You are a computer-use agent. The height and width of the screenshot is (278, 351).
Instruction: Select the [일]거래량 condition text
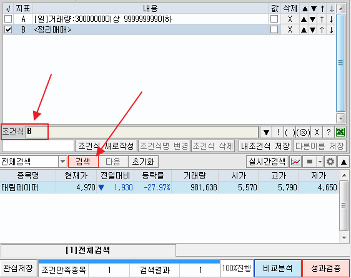coord(103,19)
